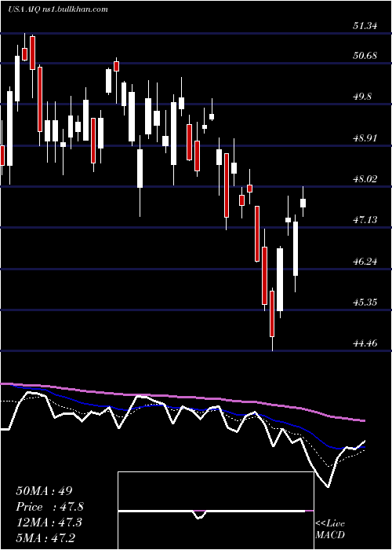
Task: Click the 51.34 price level label
Action: pyautogui.click(x=365, y=26)
